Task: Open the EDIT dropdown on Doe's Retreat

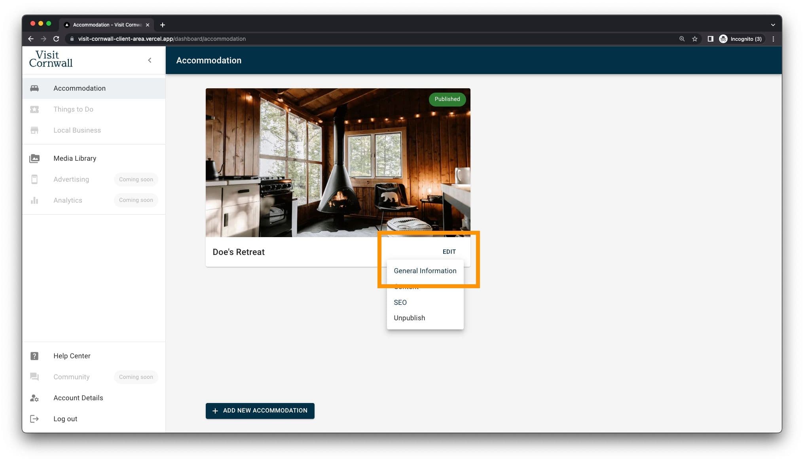Action: 449,252
